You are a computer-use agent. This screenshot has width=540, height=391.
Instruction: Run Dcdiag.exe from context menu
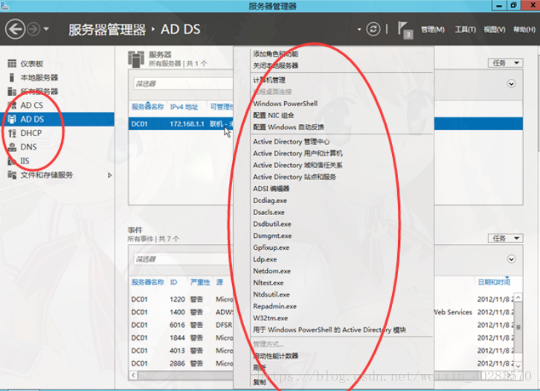click(x=270, y=200)
